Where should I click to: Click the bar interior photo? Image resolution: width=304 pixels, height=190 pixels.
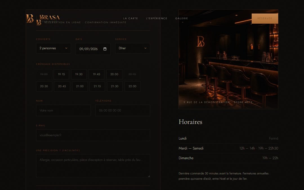click(228, 59)
